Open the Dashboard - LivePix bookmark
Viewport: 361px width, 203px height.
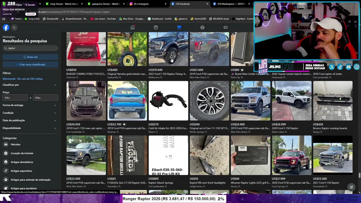point(160,19)
